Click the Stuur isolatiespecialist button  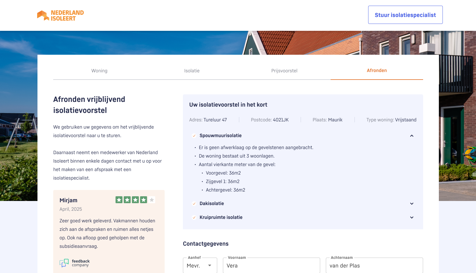point(405,15)
